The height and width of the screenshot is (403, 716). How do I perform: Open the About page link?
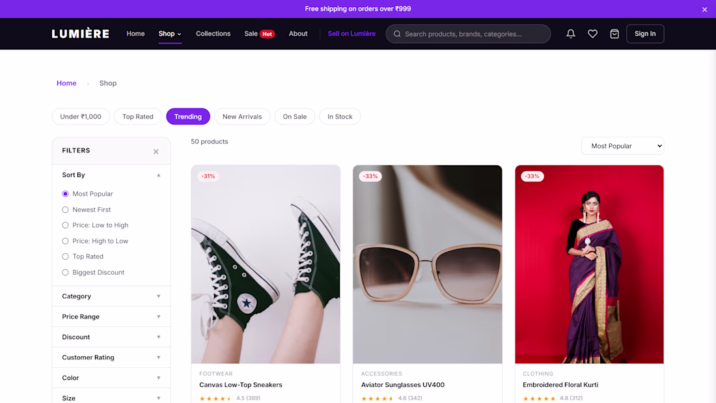(298, 34)
